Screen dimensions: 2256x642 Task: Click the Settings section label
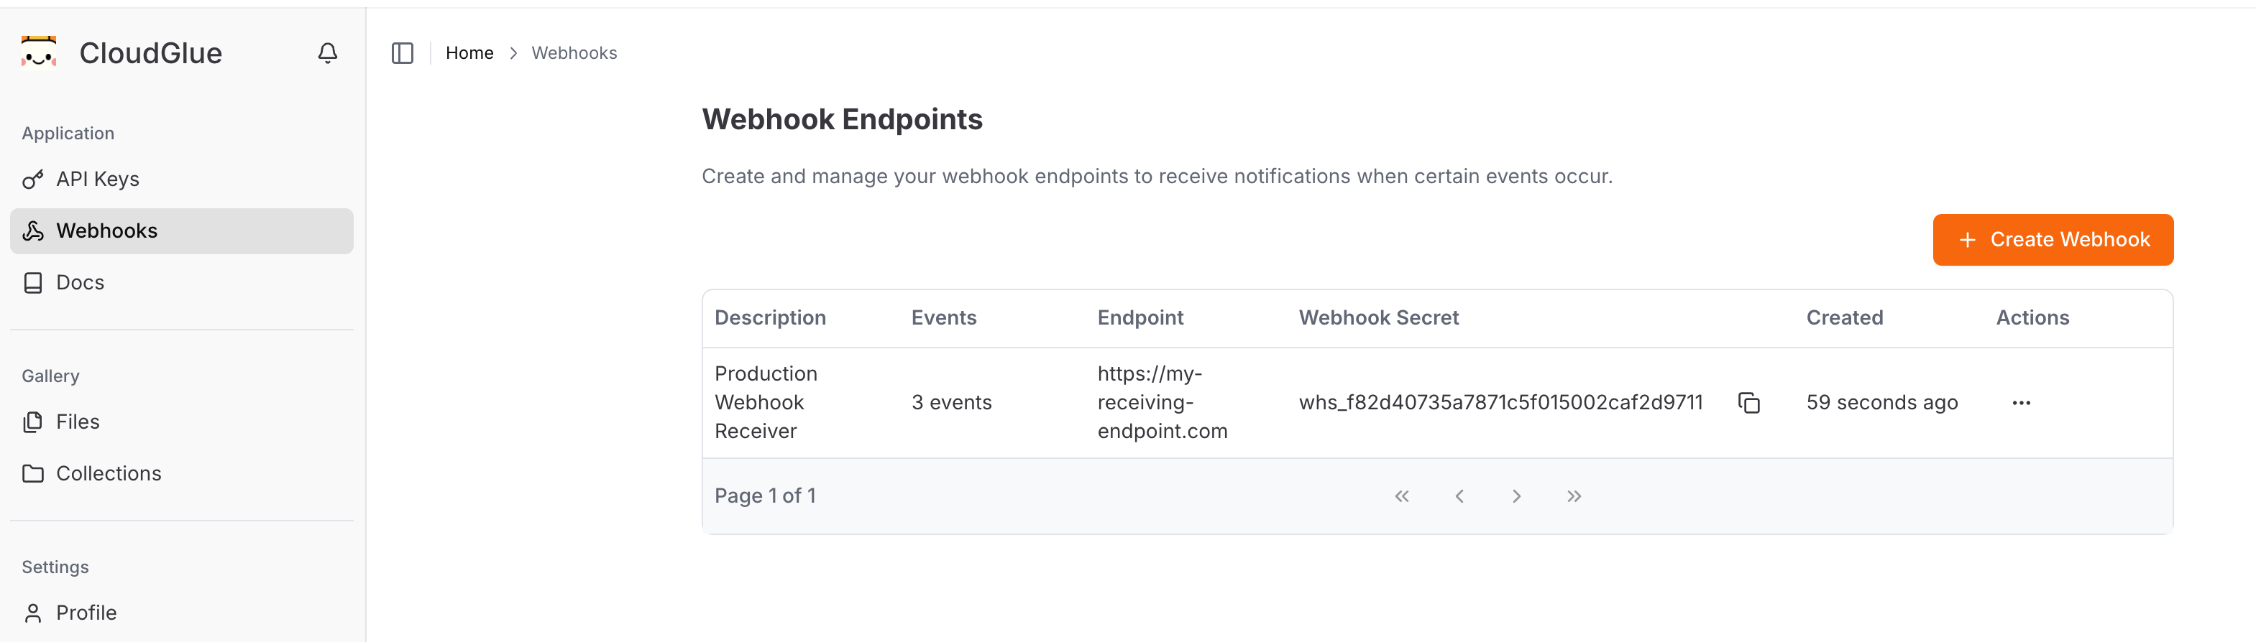pyautogui.click(x=55, y=567)
